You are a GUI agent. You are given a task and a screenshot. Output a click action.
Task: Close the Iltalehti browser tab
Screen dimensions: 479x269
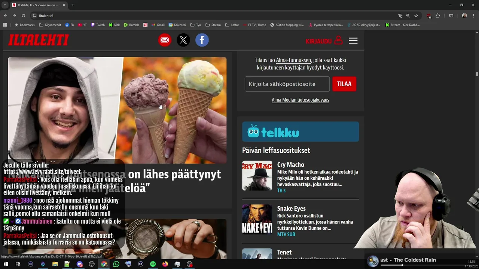pos(64,5)
